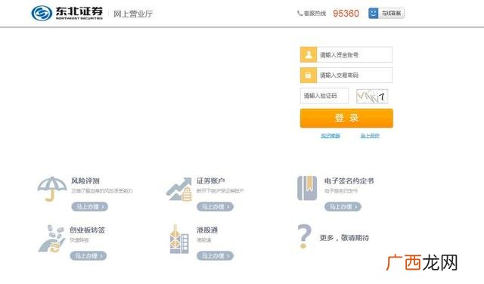
Task: Click the 风险评测 description subtitle
Action: click(102, 191)
